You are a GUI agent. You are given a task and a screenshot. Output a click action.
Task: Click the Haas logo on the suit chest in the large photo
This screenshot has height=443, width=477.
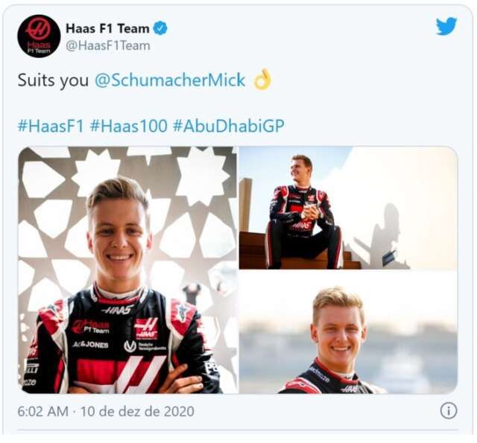click(x=145, y=328)
